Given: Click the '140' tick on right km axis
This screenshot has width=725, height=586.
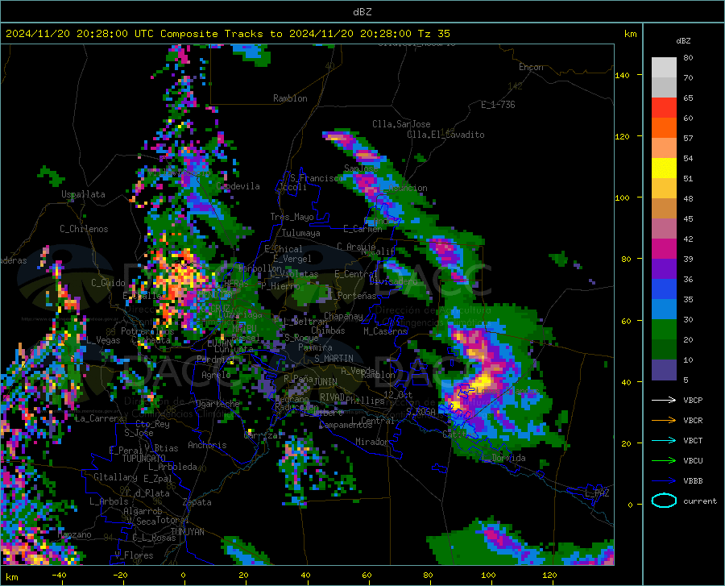Looking at the screenshot, I should [x=622, y=75].
